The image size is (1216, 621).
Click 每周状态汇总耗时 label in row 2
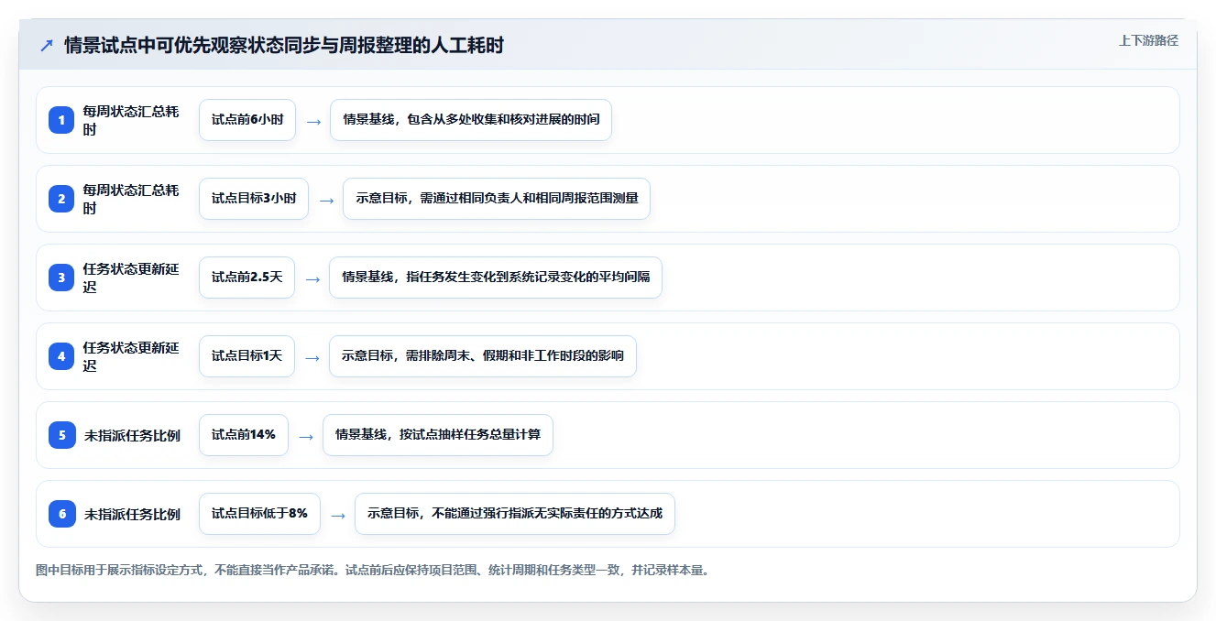pyautogui.click(x=131, y=199)
